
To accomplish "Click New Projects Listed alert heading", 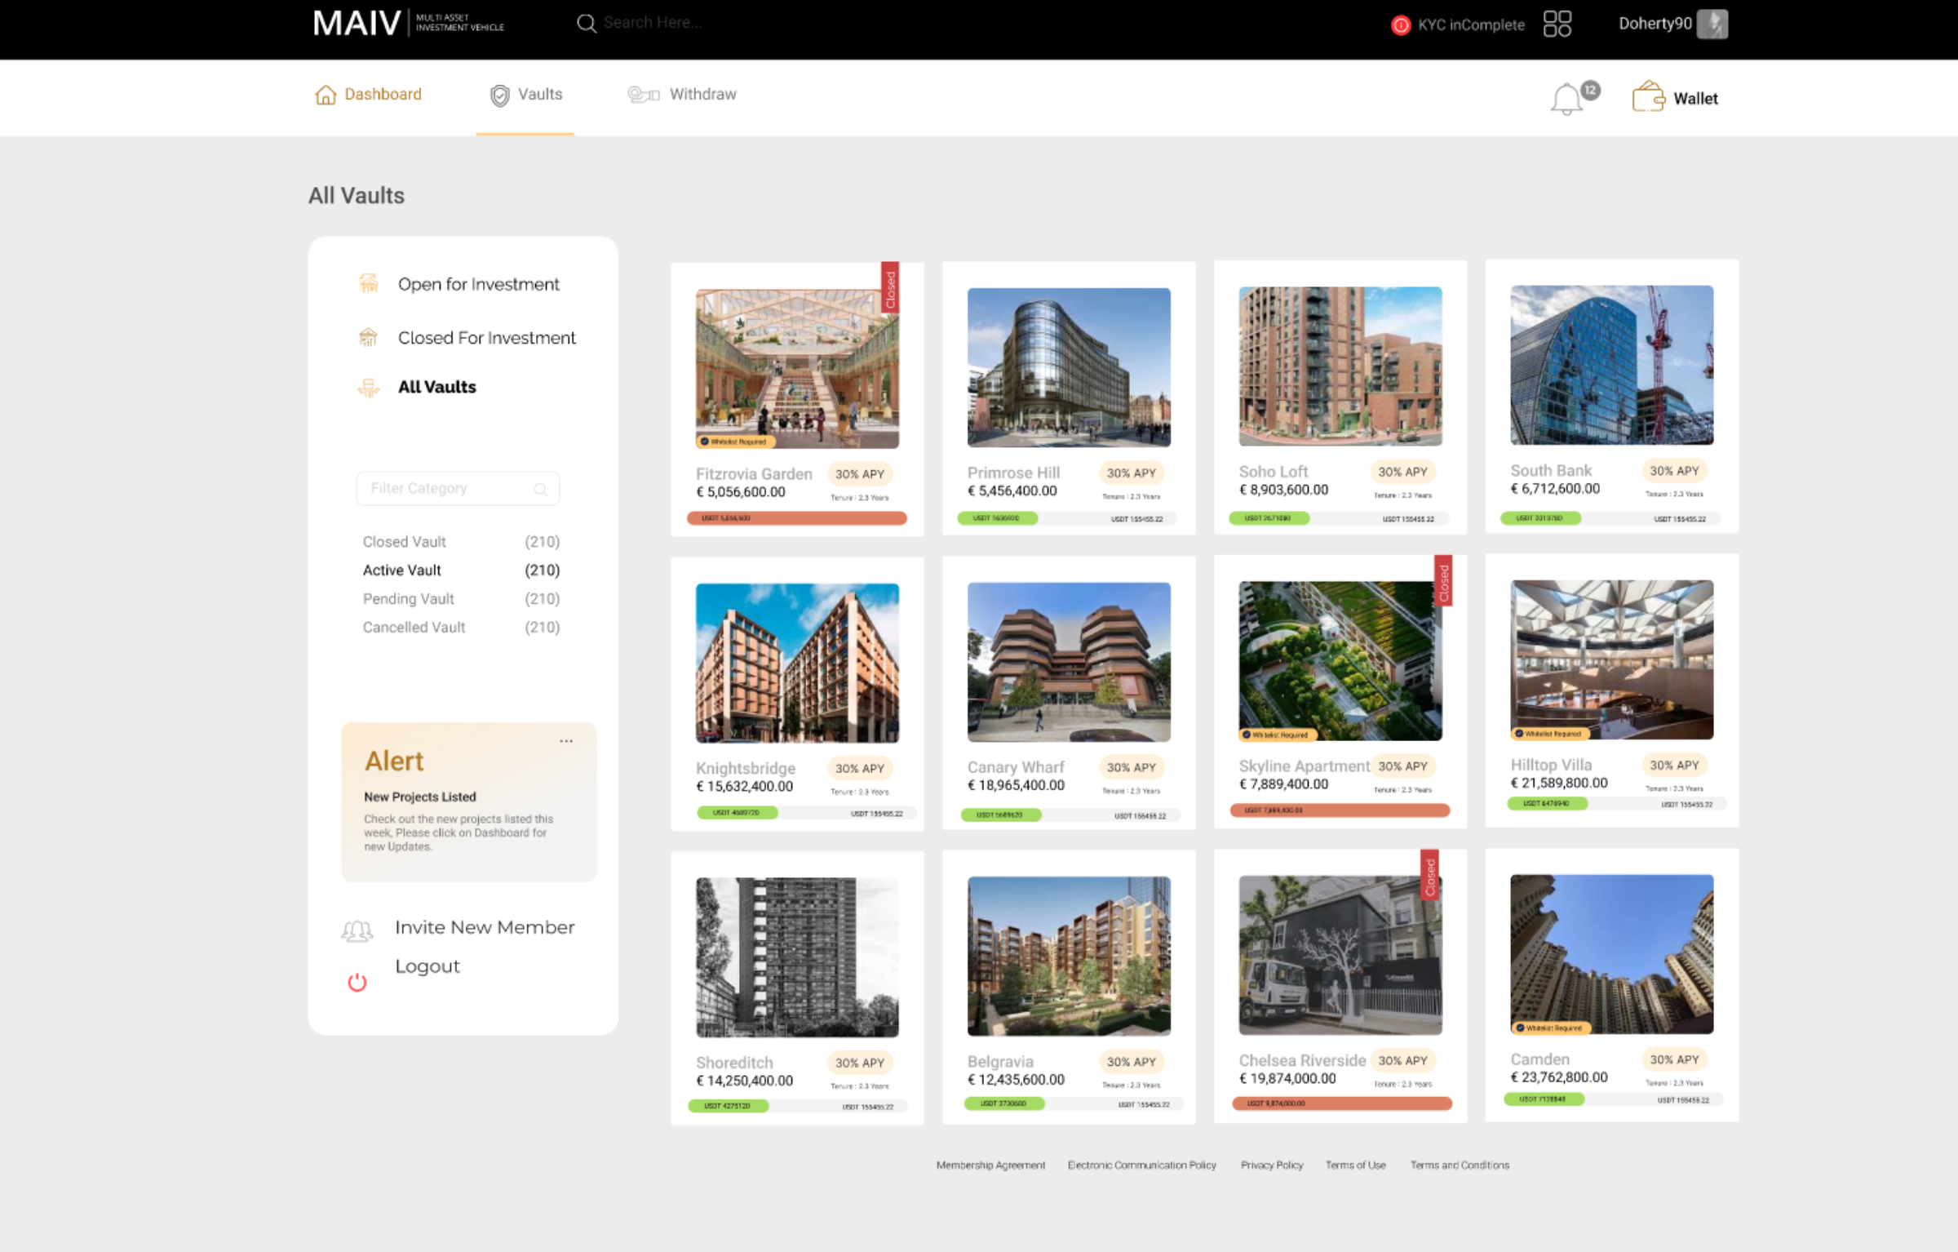I will coord(419,797).
